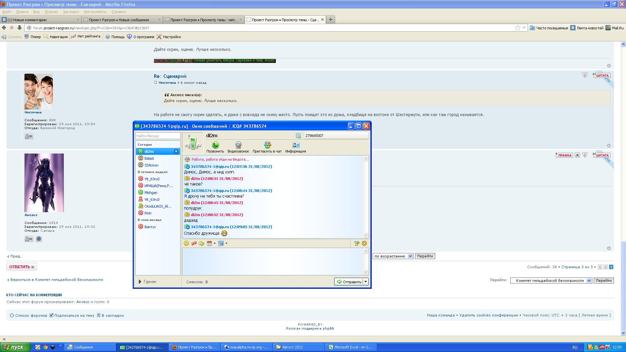
Task: Click the Найти беседу search field
Action: [158, 136]
